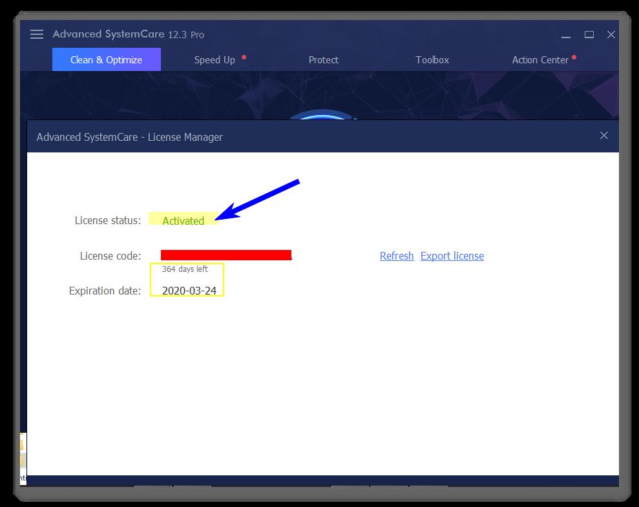This screenshot has height=507, width=639.
Task: Click the License status label
Action: pos(108,220)
